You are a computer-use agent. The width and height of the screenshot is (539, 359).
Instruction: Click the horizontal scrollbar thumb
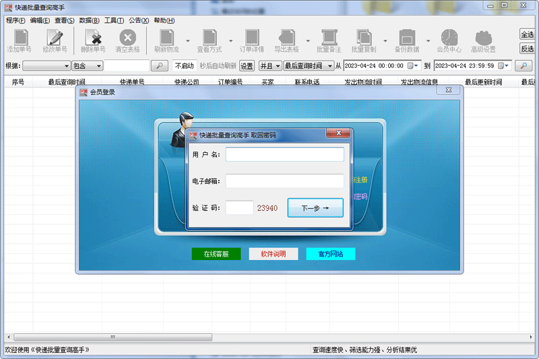[113, 337]
